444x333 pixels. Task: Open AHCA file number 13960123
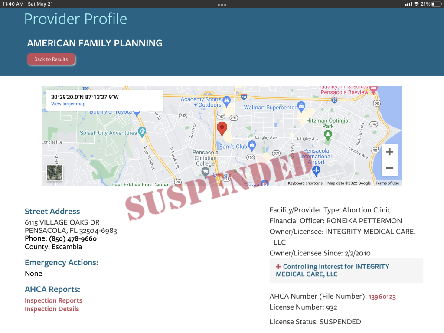click(382, 297)
